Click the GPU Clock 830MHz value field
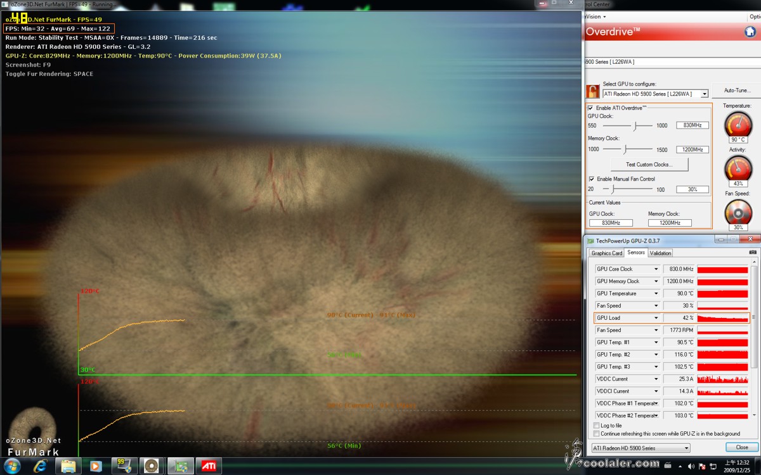The height and width of the screenshot is (475, 761). coord(693,125)
